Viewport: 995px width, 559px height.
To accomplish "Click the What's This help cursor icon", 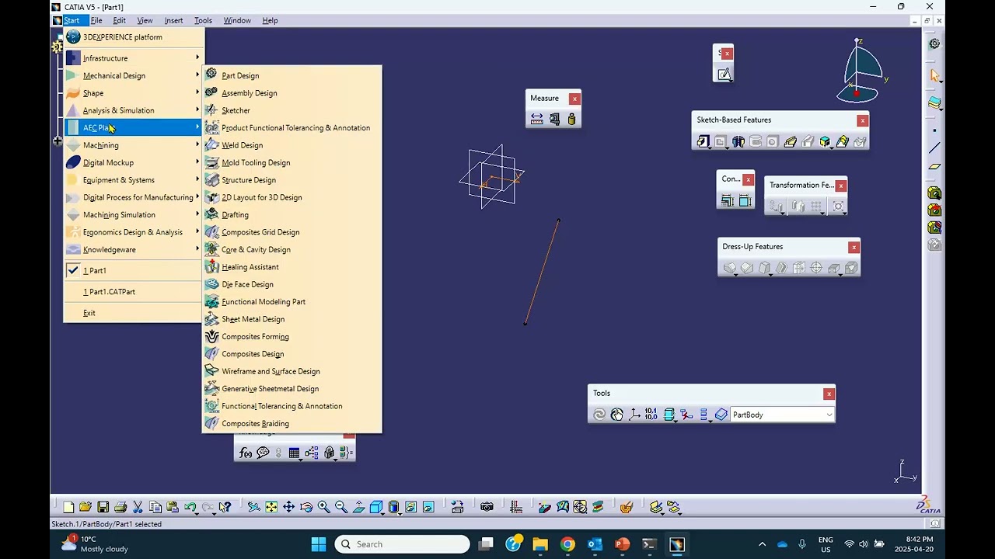I will coord(225,507).
